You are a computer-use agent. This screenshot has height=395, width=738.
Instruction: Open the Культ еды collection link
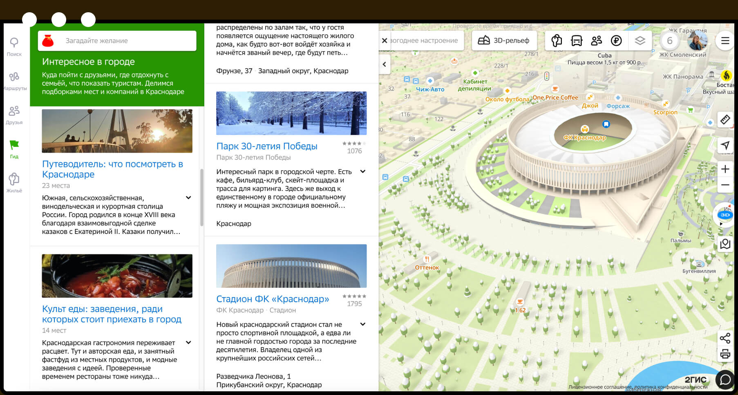112,314
